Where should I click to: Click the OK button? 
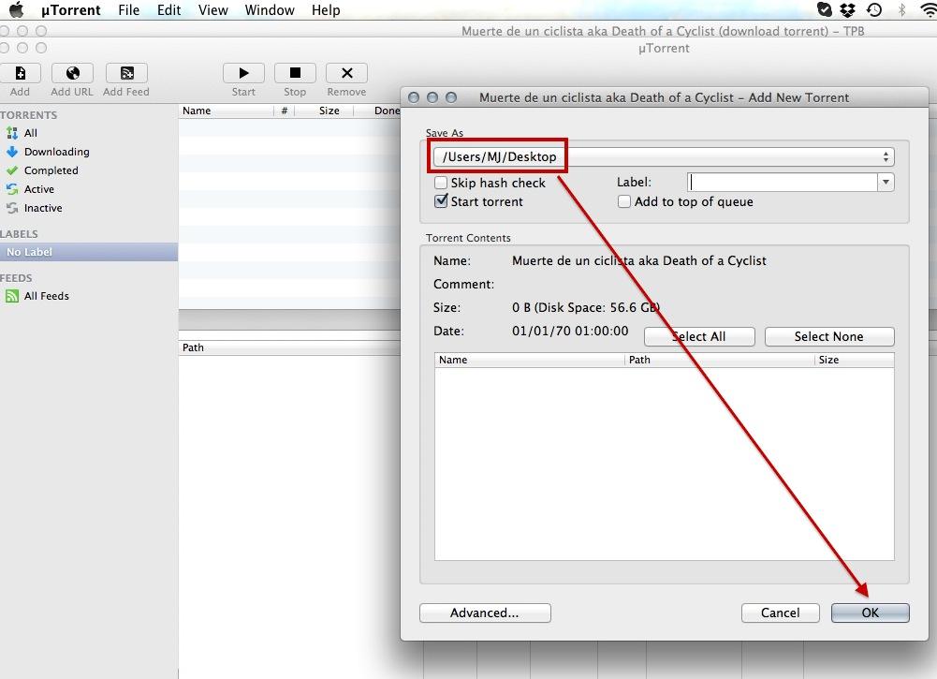click(x=870, y=613)
